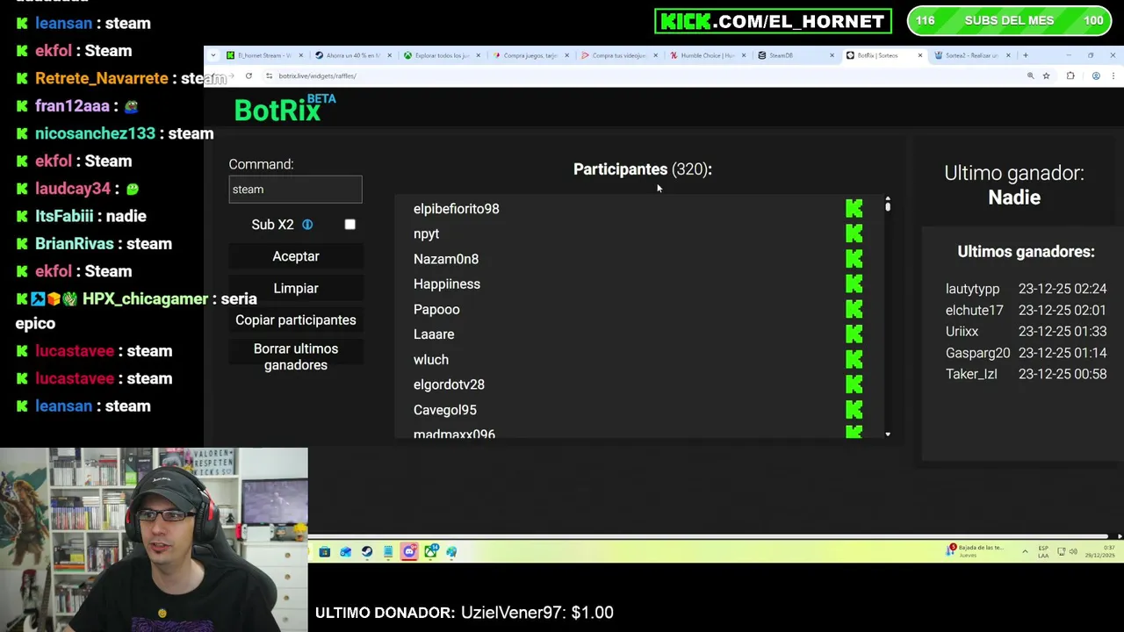Image resolution: width=1124 pixels, height=632 pixels.
Task: Click past winner lautytypp
Action: click(972, 289)
